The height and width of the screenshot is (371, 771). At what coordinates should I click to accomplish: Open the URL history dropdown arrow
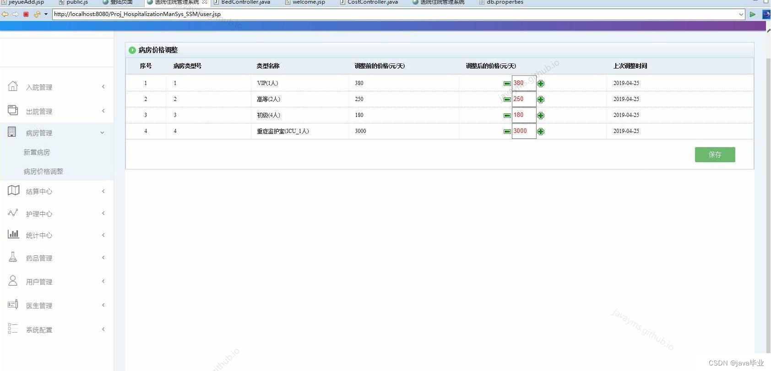(741, 15)
